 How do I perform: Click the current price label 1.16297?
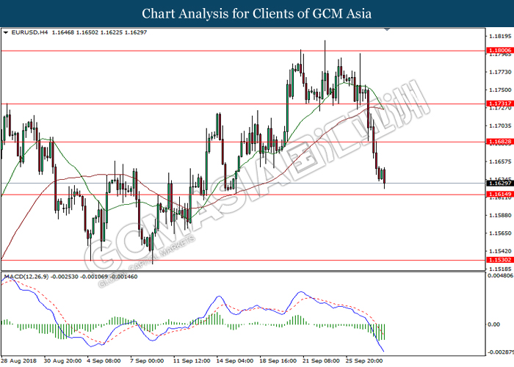499,183
